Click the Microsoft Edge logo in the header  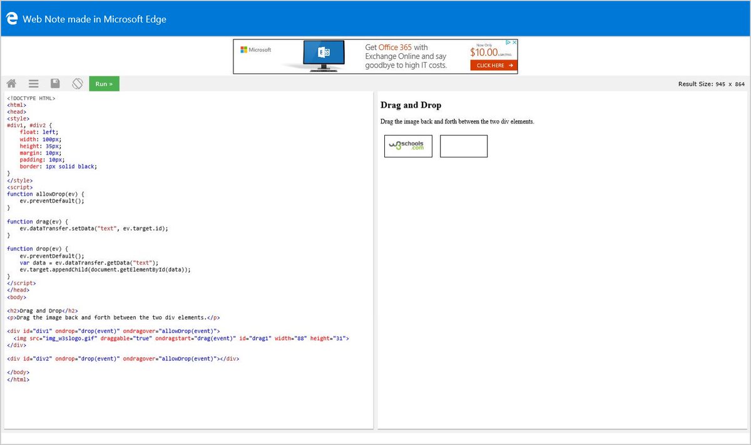click(12, 19)
